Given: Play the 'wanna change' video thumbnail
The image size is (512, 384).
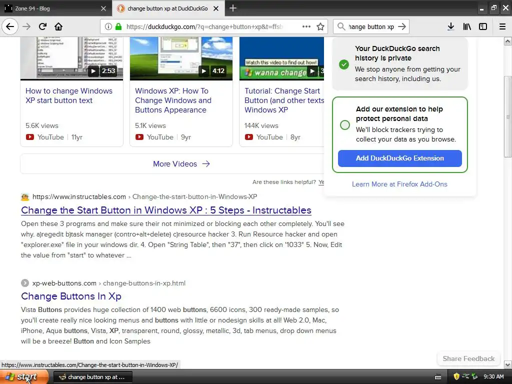Looking at the screenshot, I should point(281,58).
